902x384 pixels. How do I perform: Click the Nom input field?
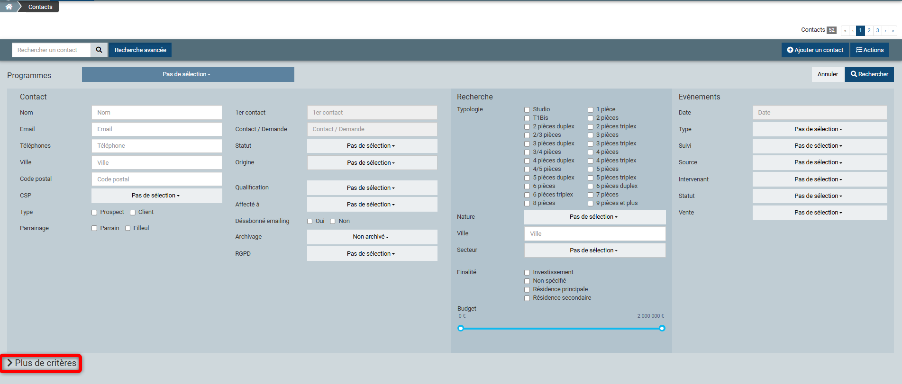[x=156, y=113]
